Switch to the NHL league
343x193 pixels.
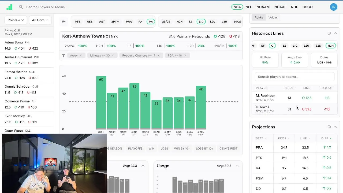coord(294,7)
